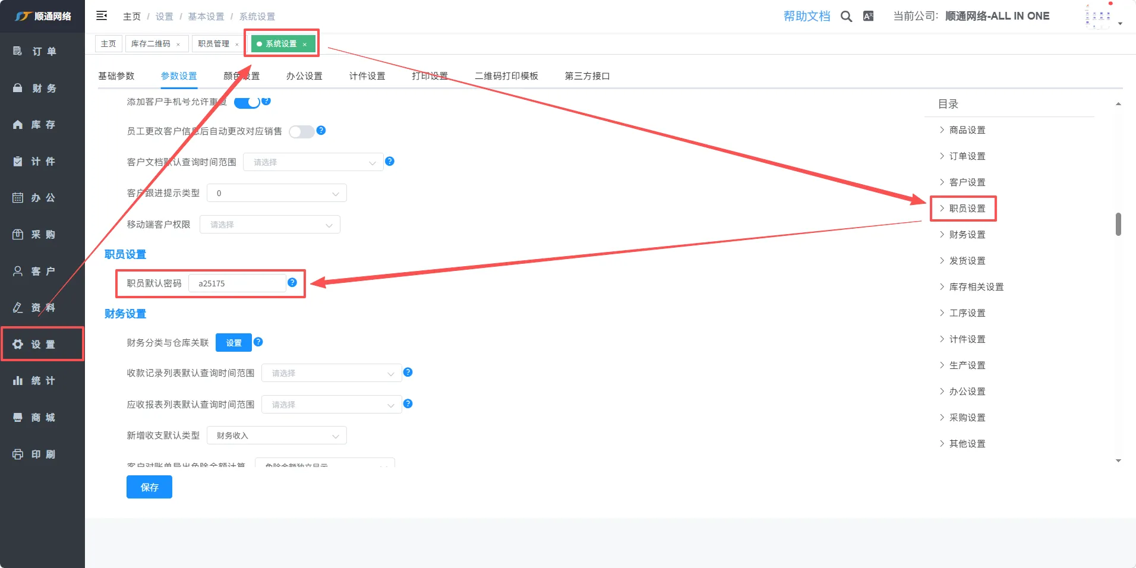Screen dimensions: 1136x568
Task: Switch to the 打印设置 tab
Action: coord(430,76)
